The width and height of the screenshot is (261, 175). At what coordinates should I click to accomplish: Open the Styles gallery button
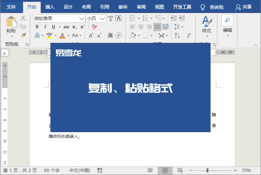pyautogui.click(x=207, y=27)
